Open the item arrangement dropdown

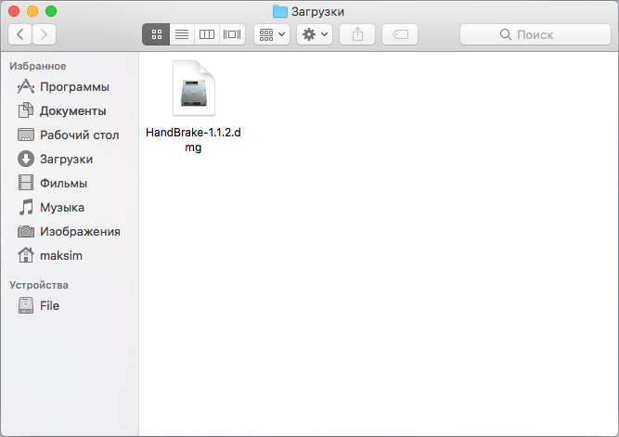pyautogui.click(x=272, y=34)
